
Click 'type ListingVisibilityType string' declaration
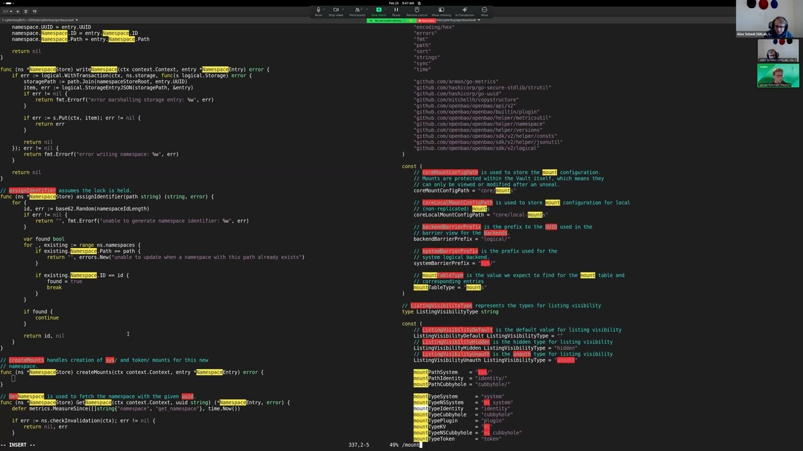[450, 311]
